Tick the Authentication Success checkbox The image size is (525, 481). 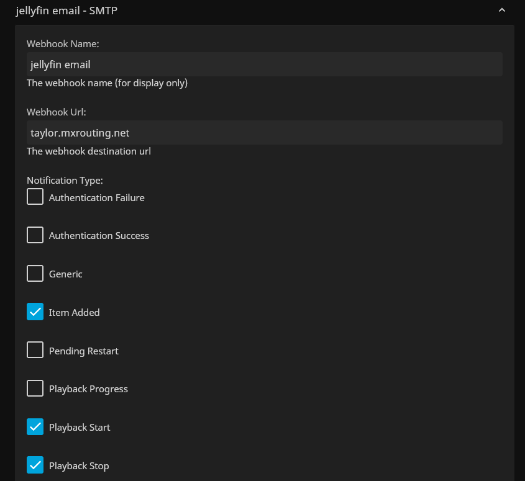tap(35, 235)
